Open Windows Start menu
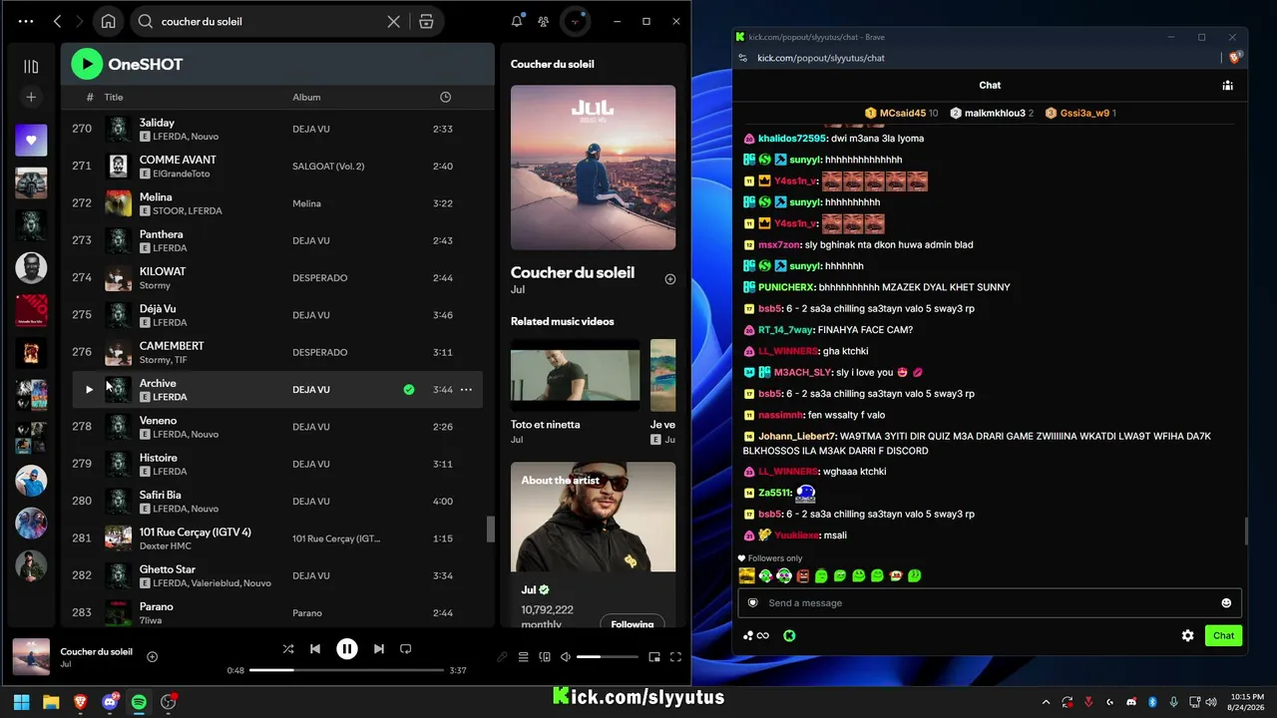This screenshot has height=718, width=1277. 22,702
